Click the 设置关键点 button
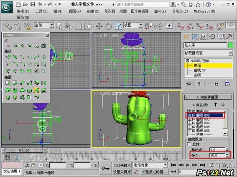This screenshot has width=237, height=177. 122,172
